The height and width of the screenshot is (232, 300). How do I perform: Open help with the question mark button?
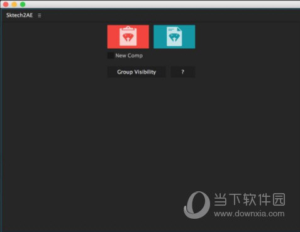[x=183, y=72]
